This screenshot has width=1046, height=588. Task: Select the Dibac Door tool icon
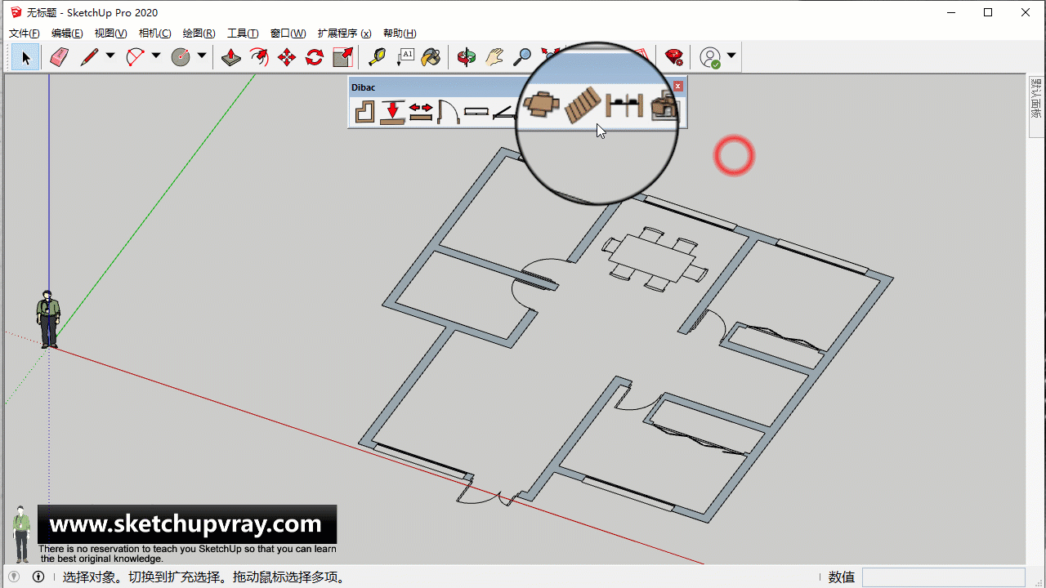(448, 111)
